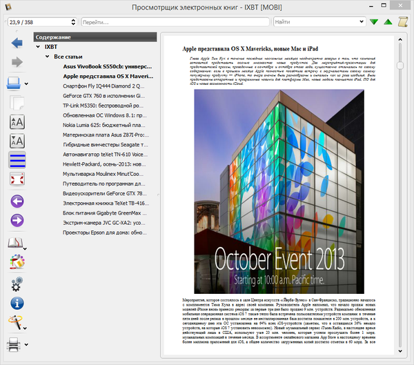414x365 pixels.
Task: Open the themes paint palette icon
Action: point(17,262)
